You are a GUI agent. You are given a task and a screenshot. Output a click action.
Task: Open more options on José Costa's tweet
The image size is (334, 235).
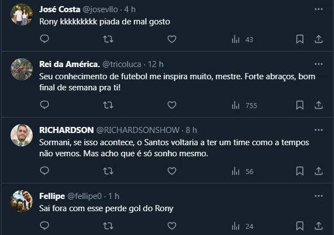tap(318, 10)
